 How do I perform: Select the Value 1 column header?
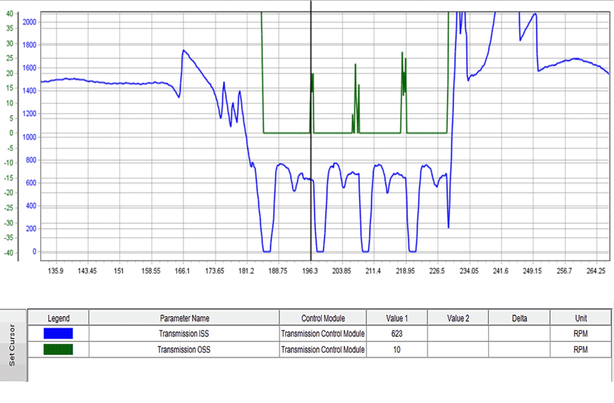coord(397,318)
